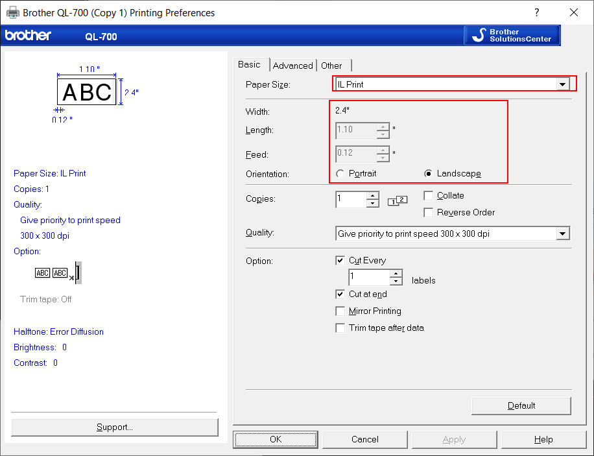Switch to the Advanced tab
594x456 pixels.
coord(293,65)
